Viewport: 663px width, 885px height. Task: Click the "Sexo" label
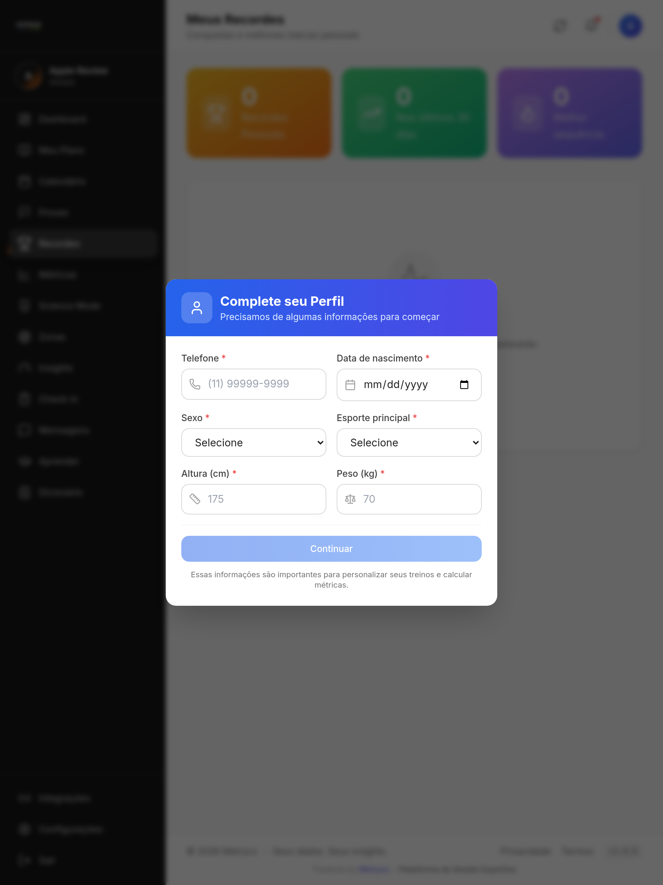(x=192, y=418)
